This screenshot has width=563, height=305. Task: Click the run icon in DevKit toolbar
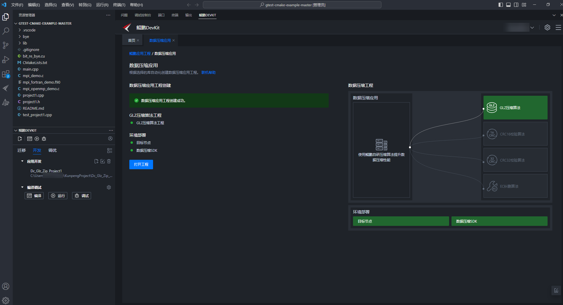tap(37, 139)
